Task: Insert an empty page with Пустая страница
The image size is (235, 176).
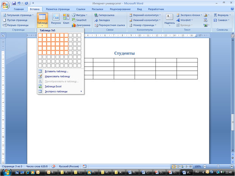Action: coord(15,20)
